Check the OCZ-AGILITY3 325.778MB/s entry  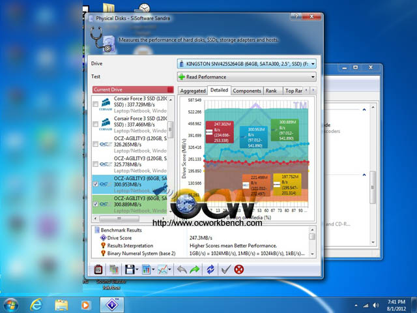[x=95, y=164]
